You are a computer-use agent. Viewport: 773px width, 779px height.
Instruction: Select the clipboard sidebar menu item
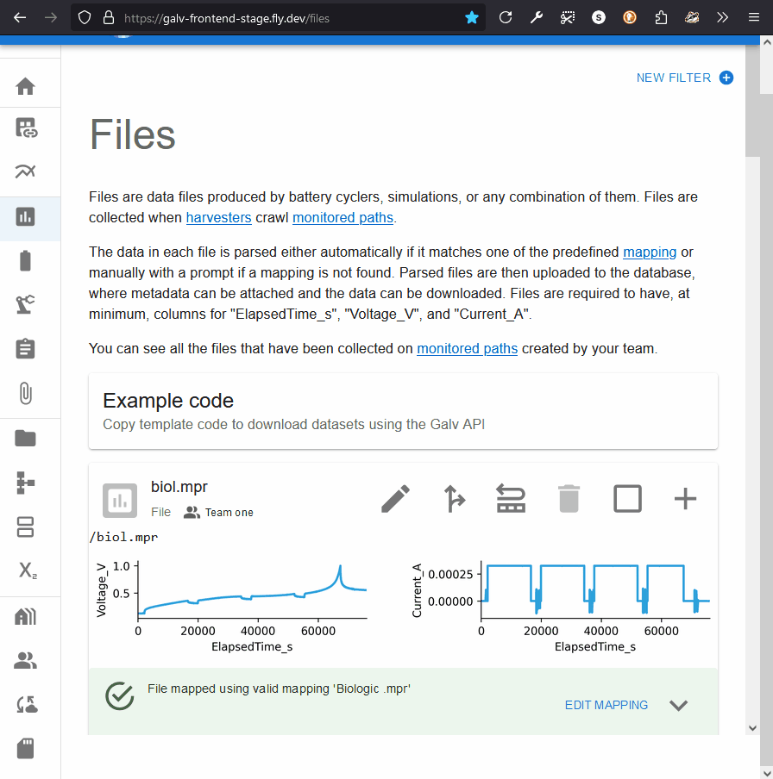26,349
